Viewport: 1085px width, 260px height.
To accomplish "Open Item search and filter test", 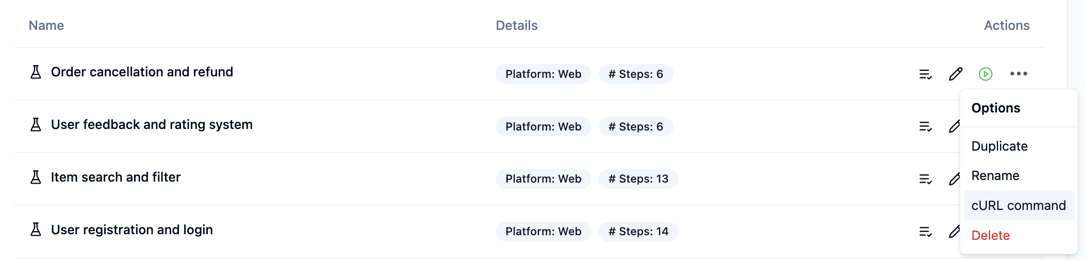I will tap(116, 177).
